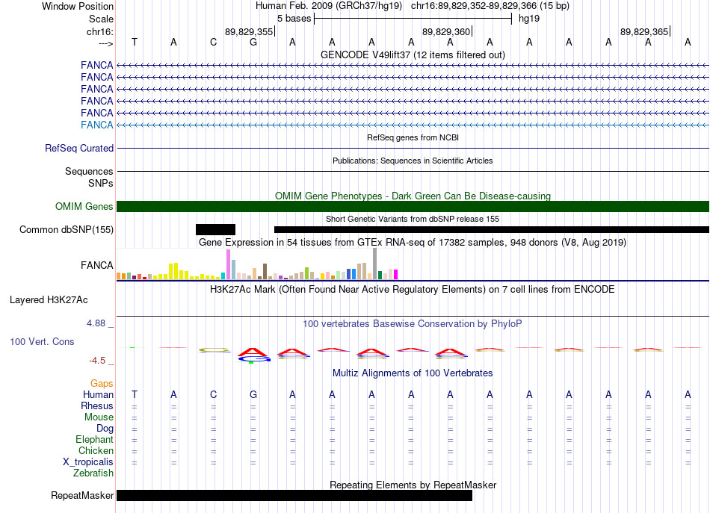Click the 'Human' alignment row label
Viewport: 710px width, 513px height.
point(98,395)
